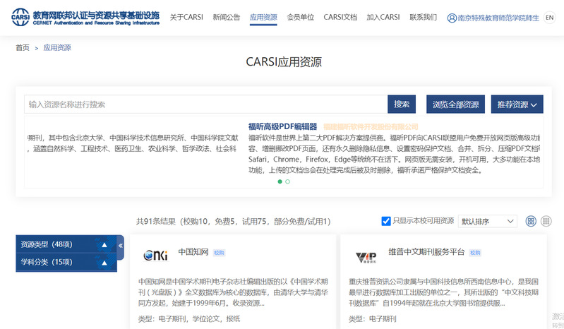Click the VIP 维普 logo
Viewport: 564px width, 329px height.
coord(366,256)
